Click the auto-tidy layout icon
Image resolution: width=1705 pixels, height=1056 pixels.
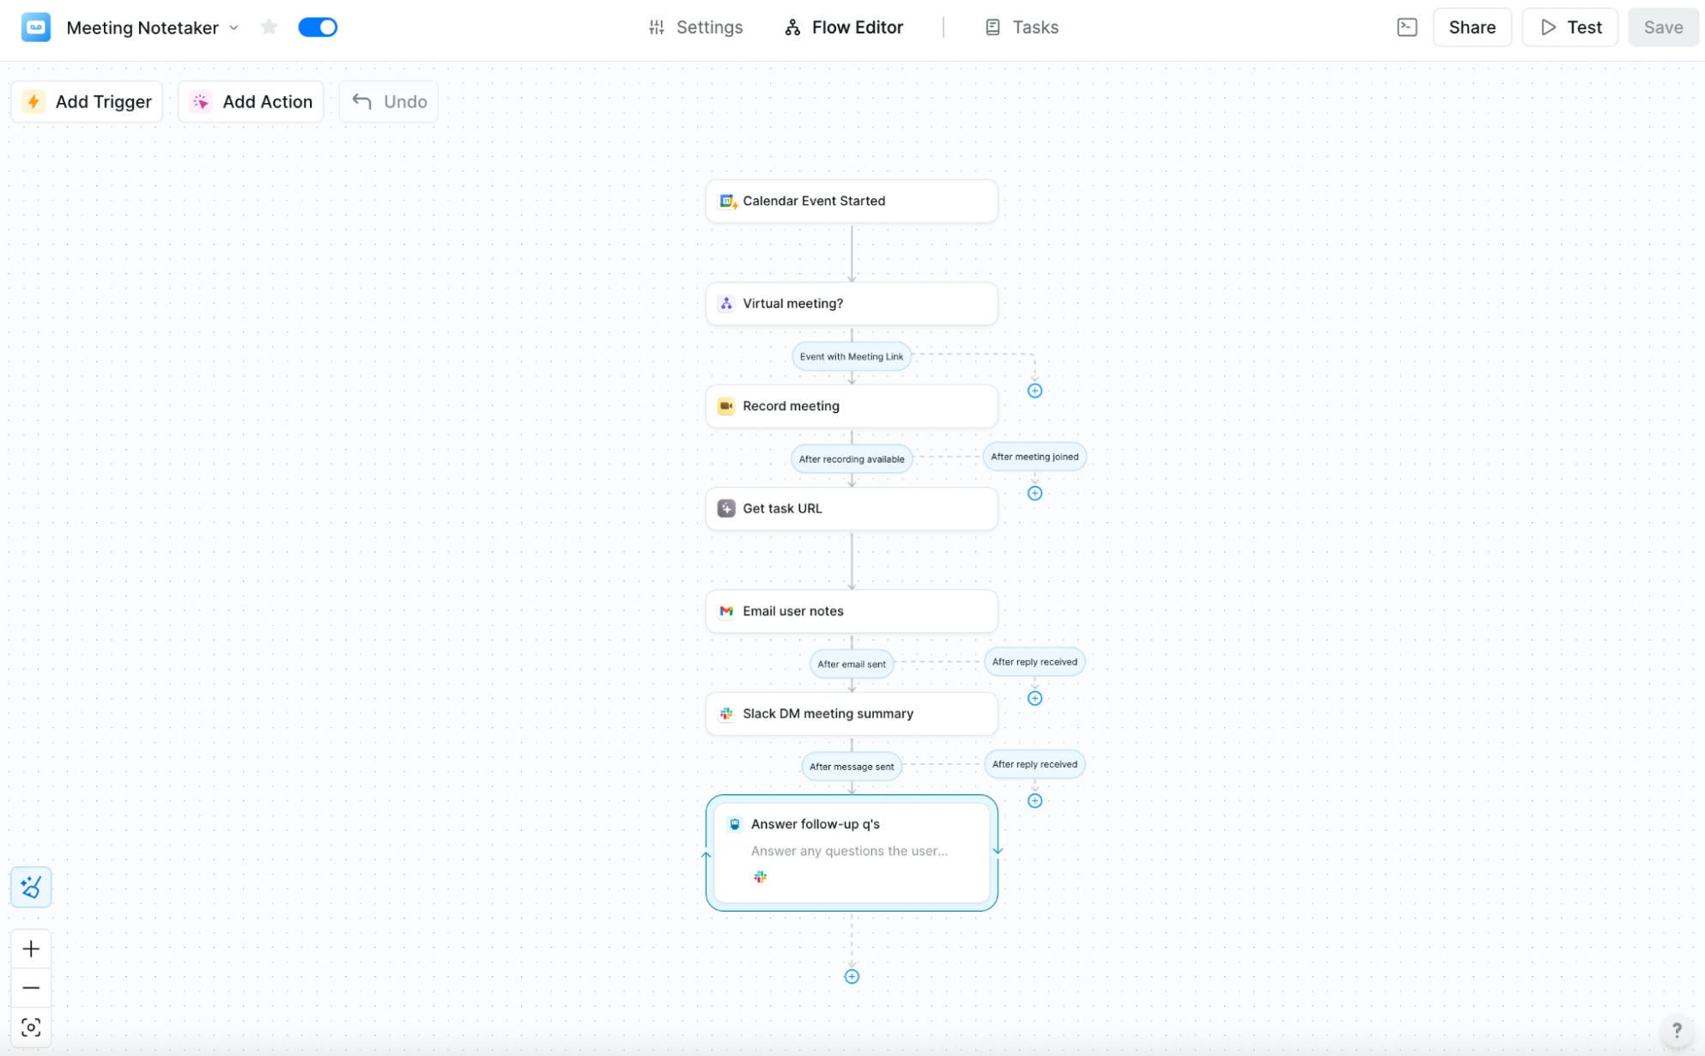(x=31, y=887)
